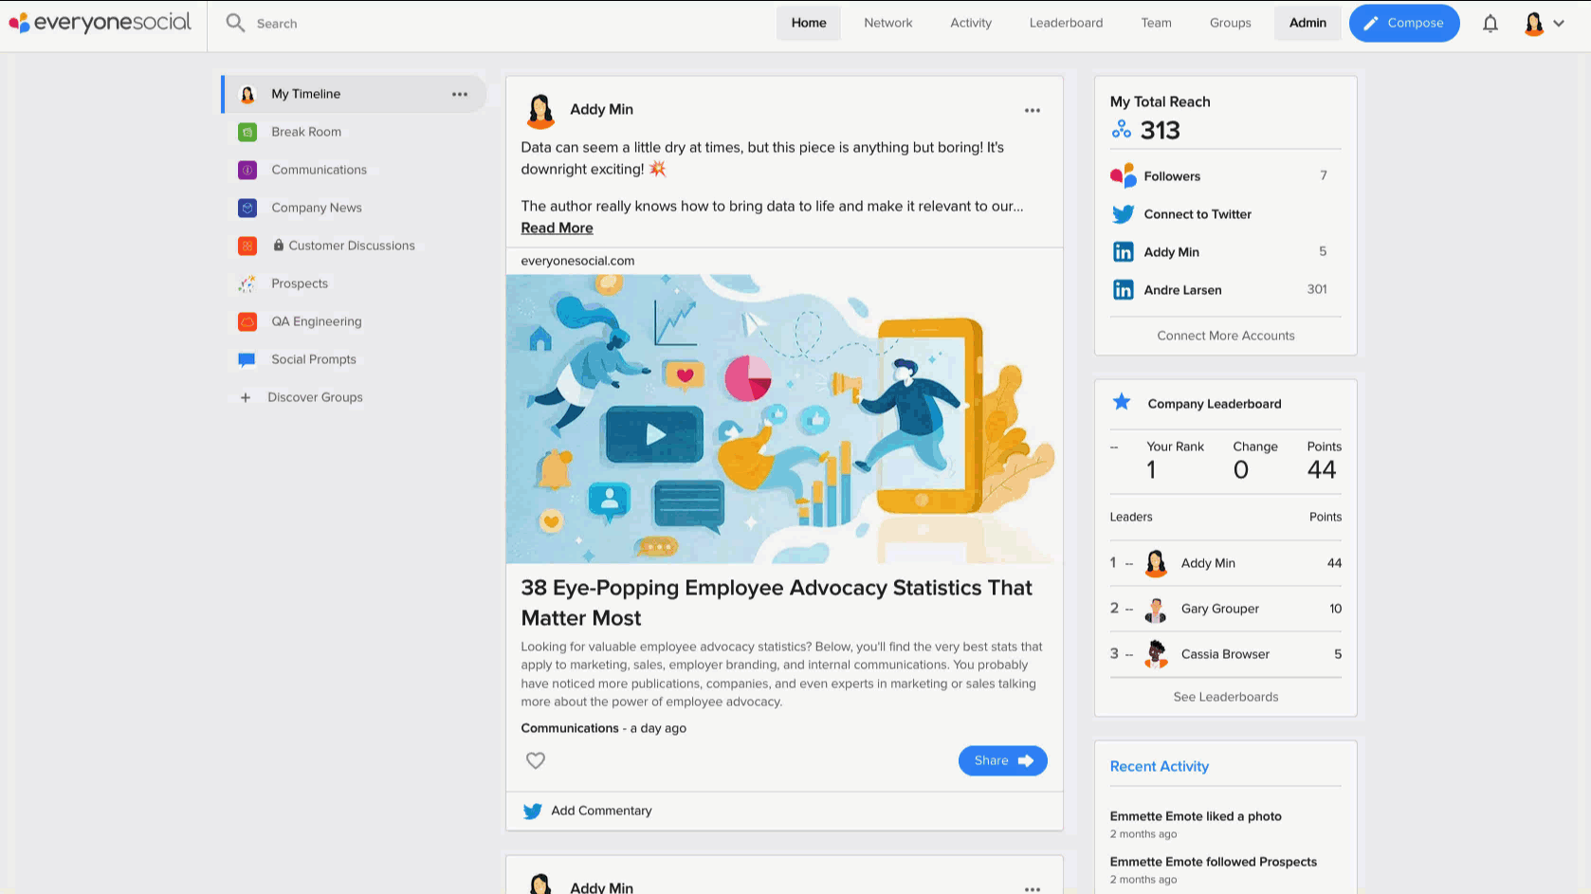This screenshot has width=1591, height=894.
Task: Click the Followers icon in My Total Reach
Action: point(1124,176)
